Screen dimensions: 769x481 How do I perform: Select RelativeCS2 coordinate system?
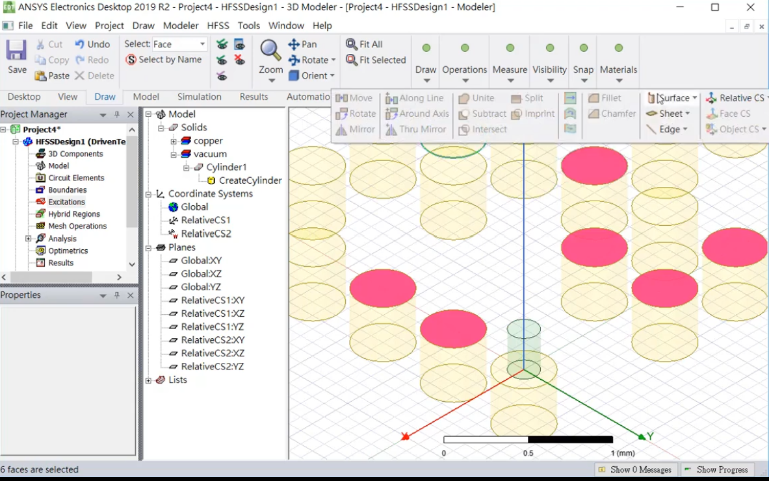[x=205, y=234]
